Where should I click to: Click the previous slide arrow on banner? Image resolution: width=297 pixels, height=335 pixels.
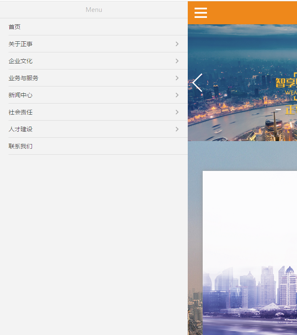(x=197, y=83)
